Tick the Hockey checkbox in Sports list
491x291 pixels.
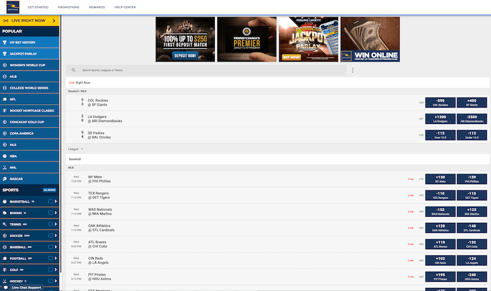point(50,281)
